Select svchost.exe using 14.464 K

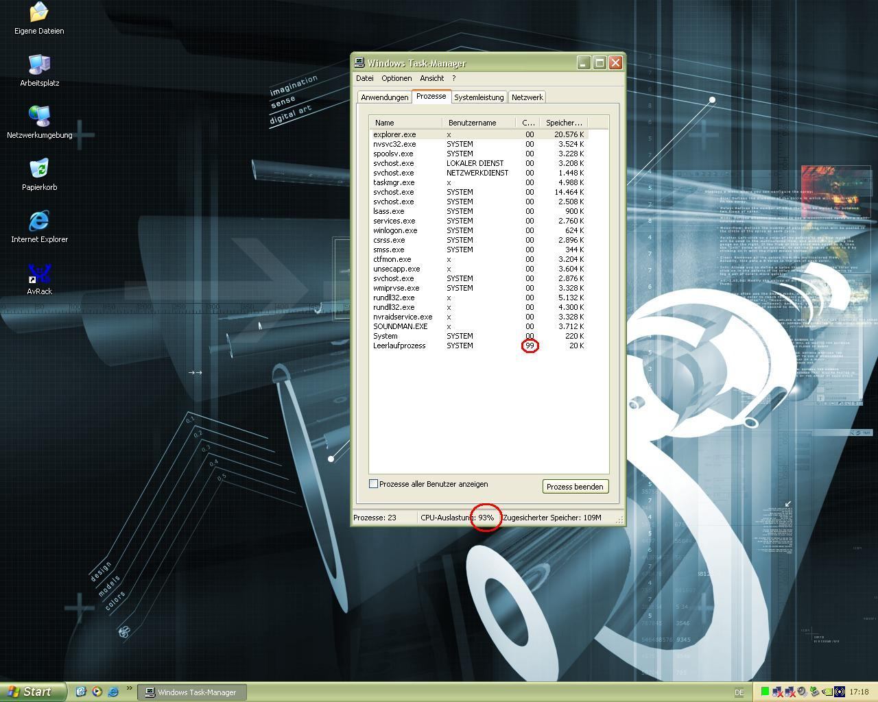click(479, 192)
